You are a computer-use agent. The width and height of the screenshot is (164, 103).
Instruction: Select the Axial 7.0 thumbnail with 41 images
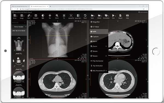19,77
